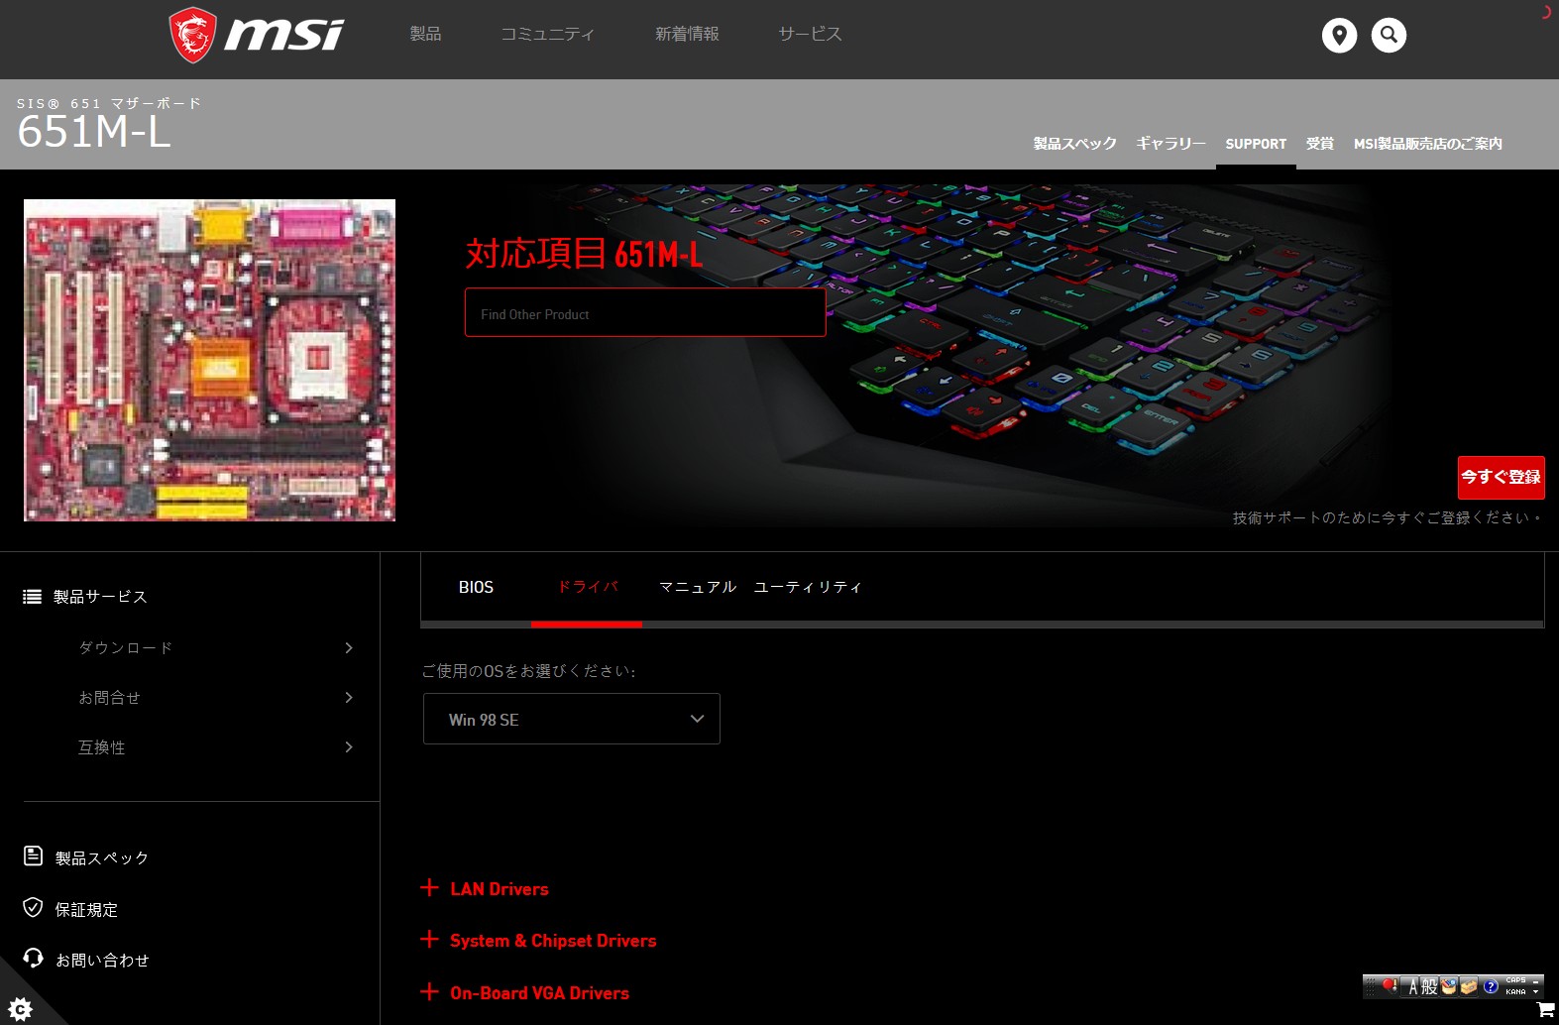Click the Find Other Product input field

click(645, 313)
